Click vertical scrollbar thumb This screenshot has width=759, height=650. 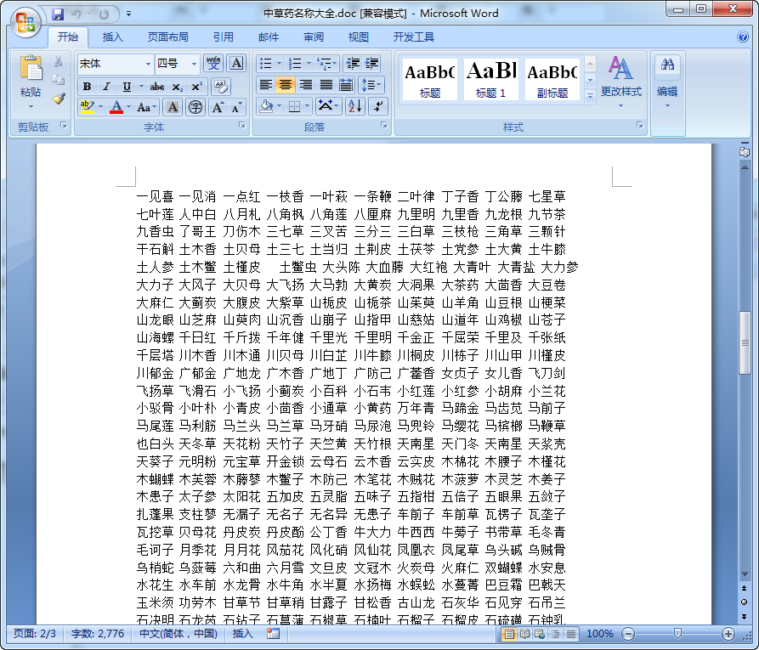pos(745,343)
